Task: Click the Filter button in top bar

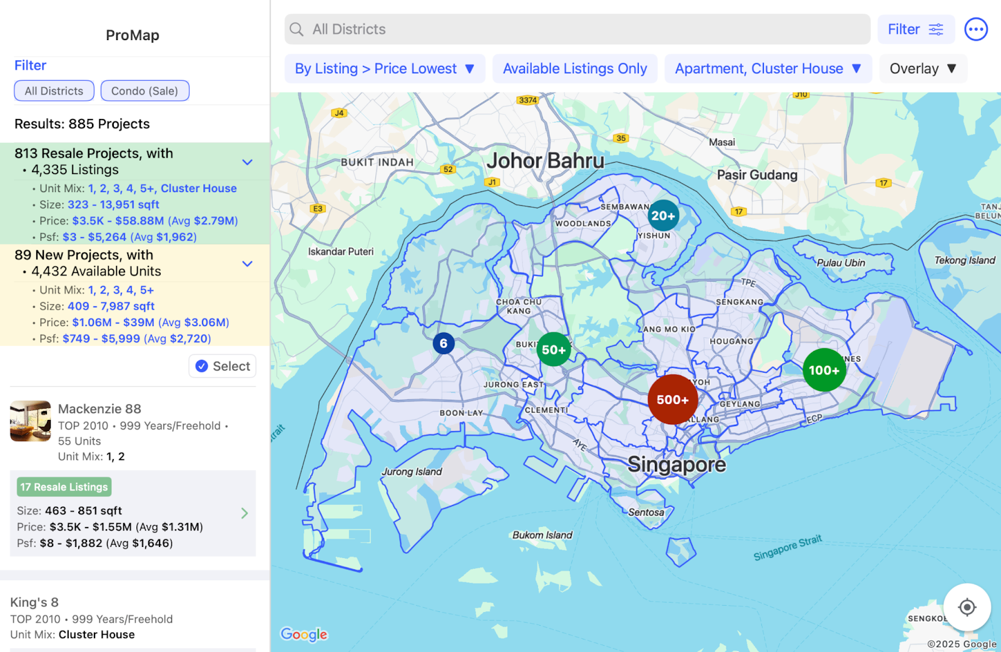Action: [916, 29]
